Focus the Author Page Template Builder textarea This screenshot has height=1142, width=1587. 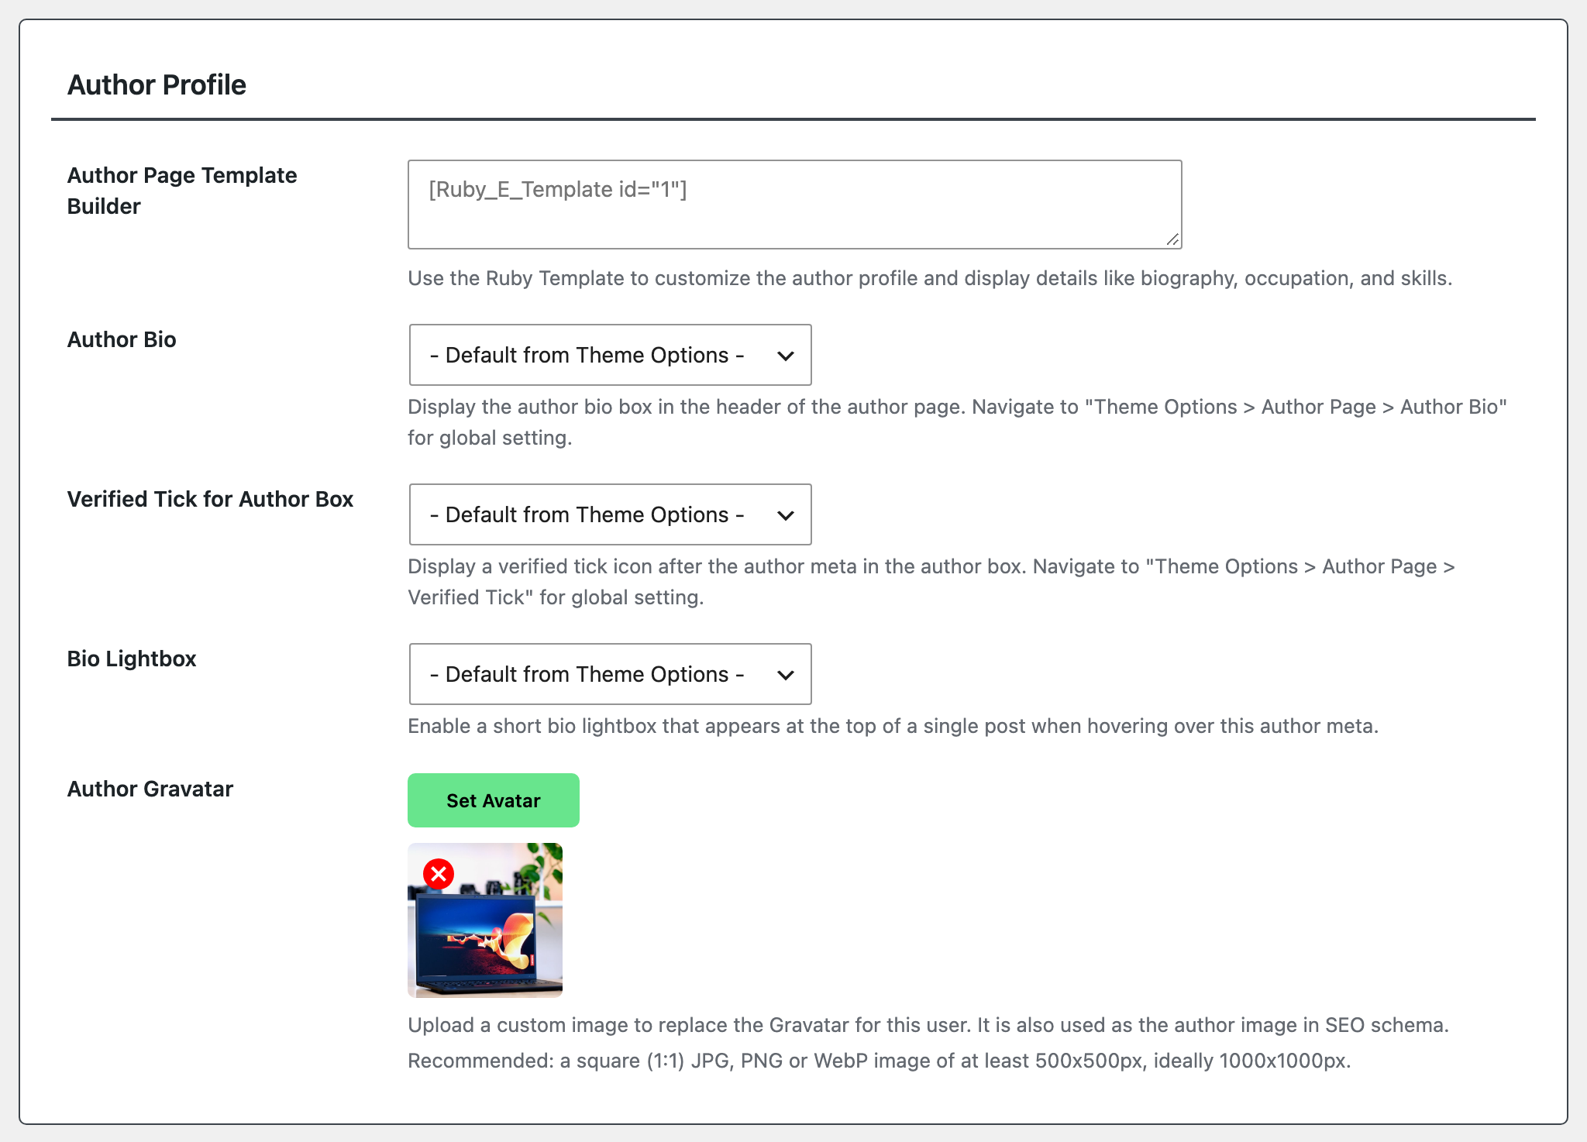click(x=795, y=205)
